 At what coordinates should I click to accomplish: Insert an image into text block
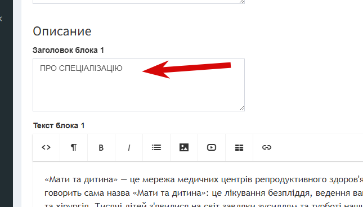tap(184, 147)
